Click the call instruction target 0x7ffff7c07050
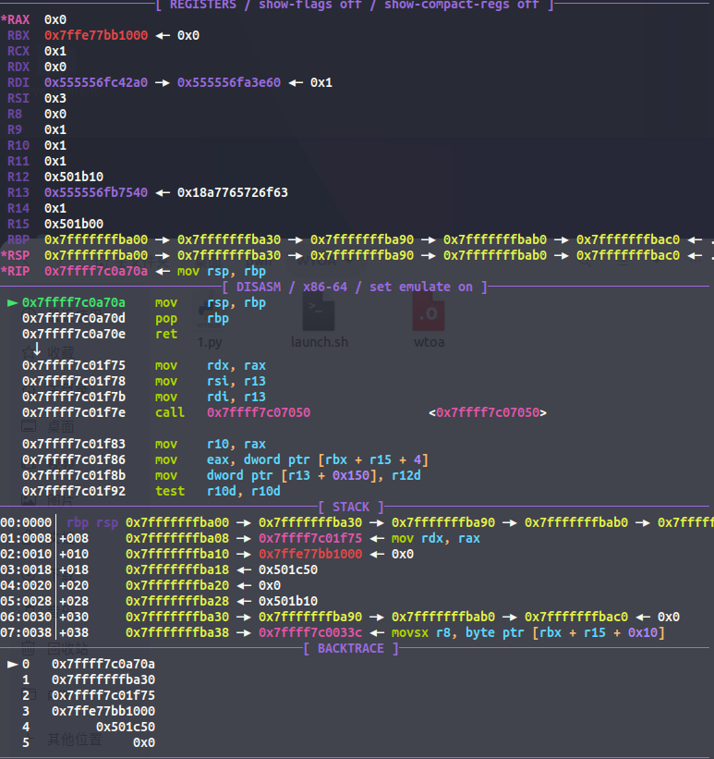This screenshot has width=714, height=759. tap(259, 413)
